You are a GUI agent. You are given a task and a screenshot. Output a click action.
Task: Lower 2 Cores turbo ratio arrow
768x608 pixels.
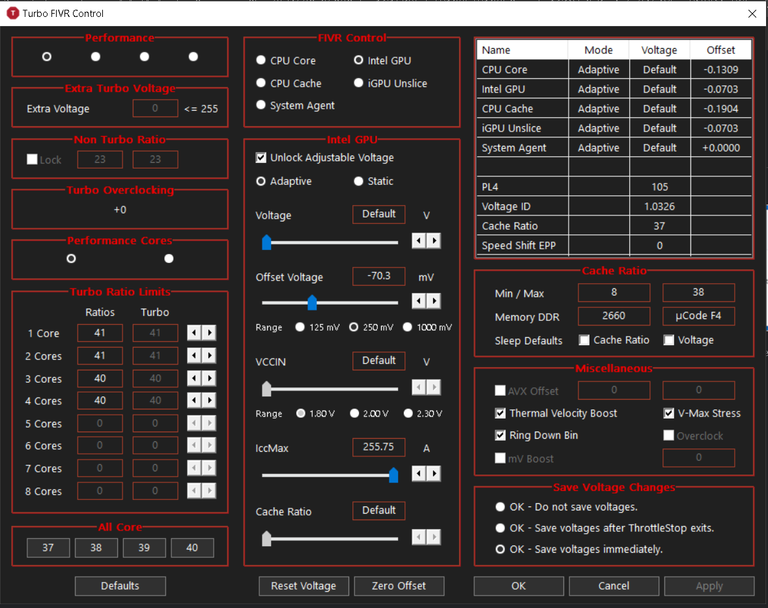(195, 355)
